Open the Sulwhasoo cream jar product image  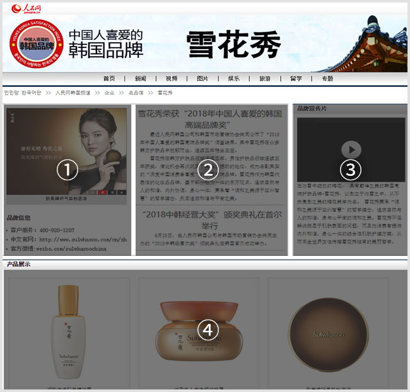(199, 331)
